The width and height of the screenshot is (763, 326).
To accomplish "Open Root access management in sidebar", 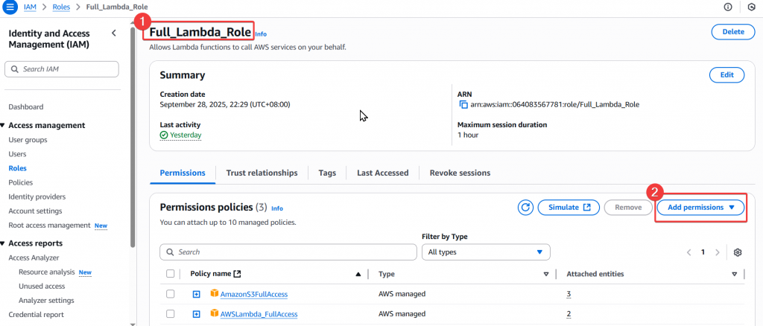I will click(x=50, y=226).
